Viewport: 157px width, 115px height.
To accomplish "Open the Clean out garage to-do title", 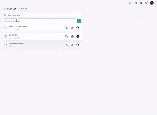I will (16, 43).
